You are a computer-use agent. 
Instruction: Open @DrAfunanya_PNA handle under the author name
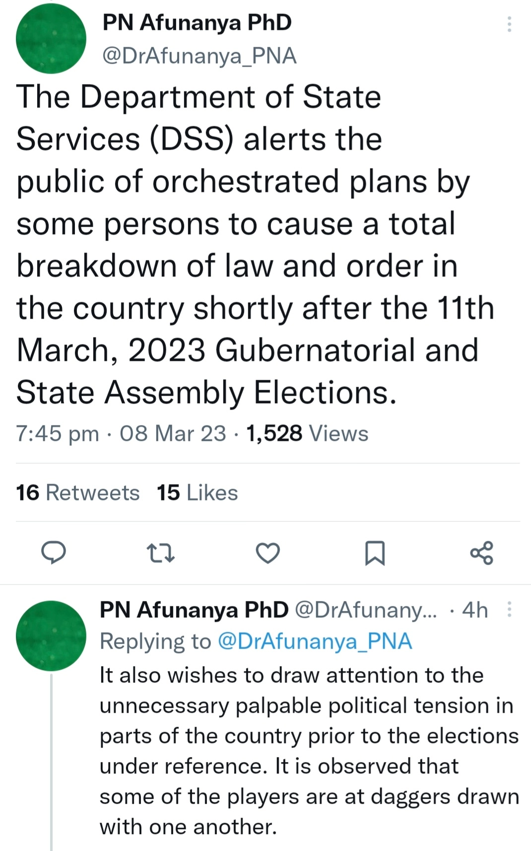click(199, 56)
